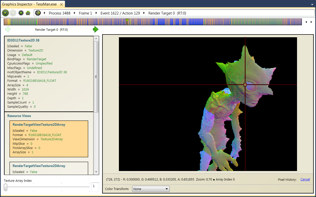The image size is (316, 197).
Task: Click the green Back navigation button
Action: click(x=5, y=13)
